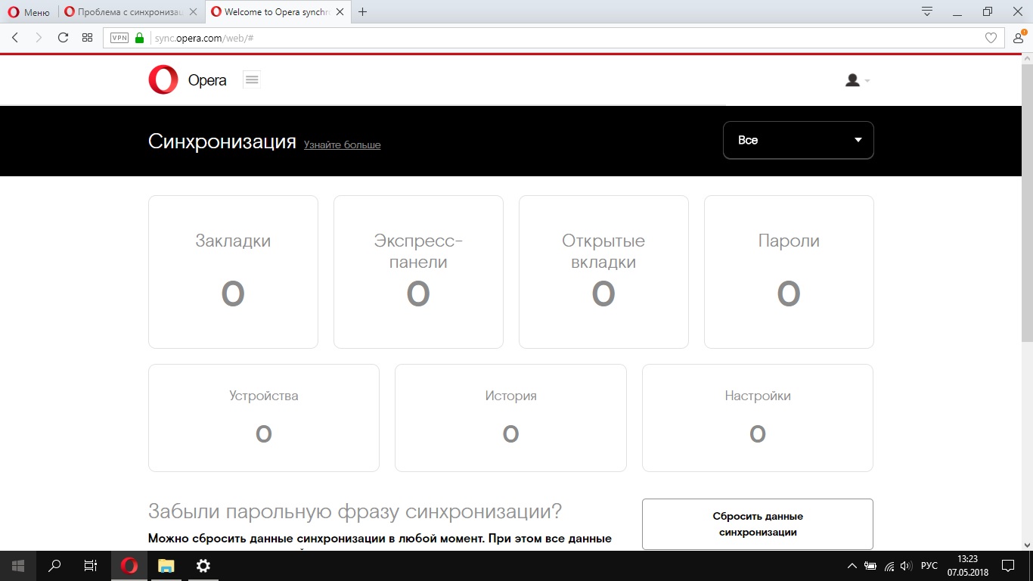Go forward with the forward arrow
Viewport: 1033px width, 581px height.
(x=39, y=38)
